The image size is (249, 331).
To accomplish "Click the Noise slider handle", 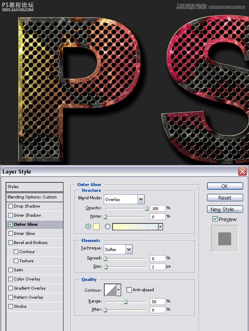I will (x=105, y=217).
